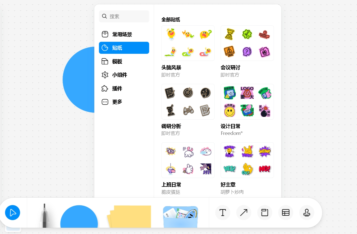Switch to the 模板 category

(124, 61)
